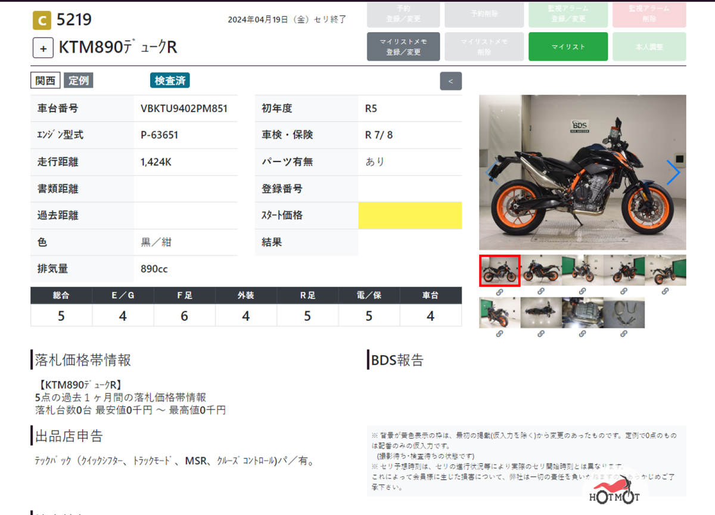Click the BDS報告 section heading
715x515 pixels.
pyautogui.click(x=397, y=360)
